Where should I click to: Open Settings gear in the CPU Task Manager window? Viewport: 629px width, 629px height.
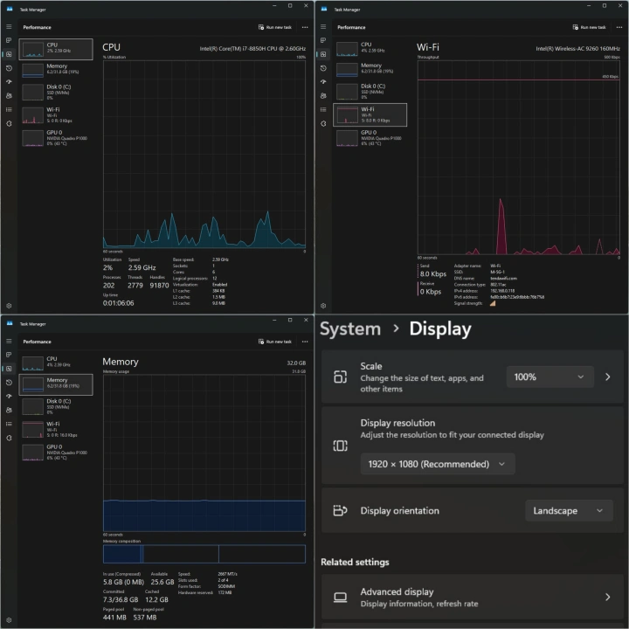tap(8, 306)
